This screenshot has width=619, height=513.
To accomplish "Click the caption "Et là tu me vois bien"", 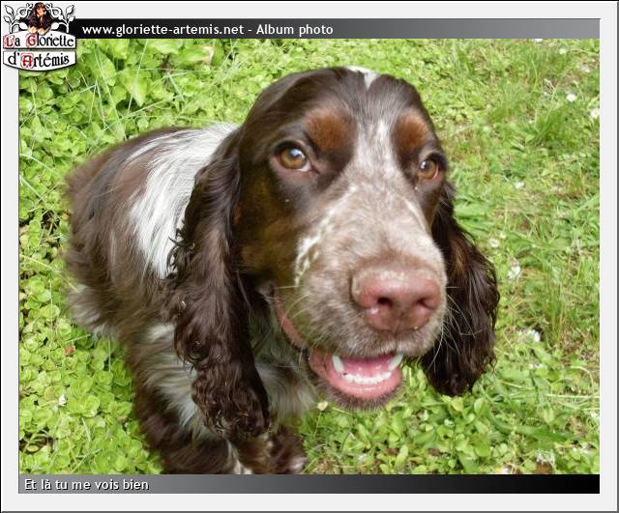I will coord(87,484).
